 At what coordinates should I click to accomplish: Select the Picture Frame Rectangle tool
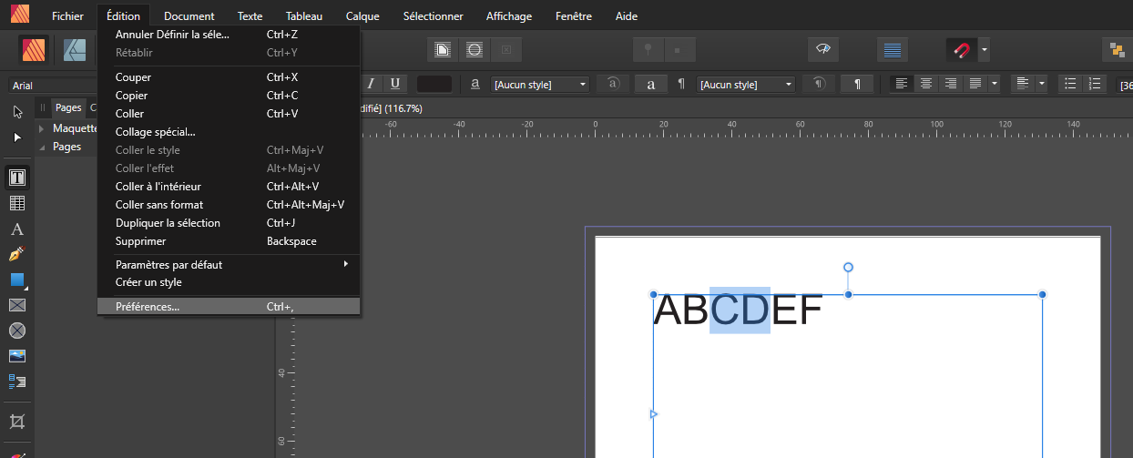click(x=17, y=305)
